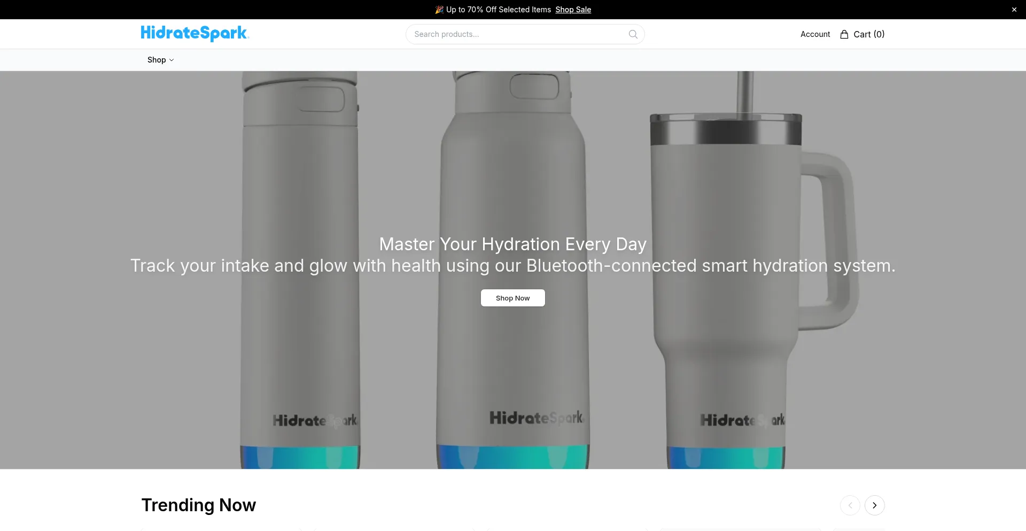This screenshot has width=1026, height=531.
Task: Click the search magnifier icon
Action: (633, 34)
